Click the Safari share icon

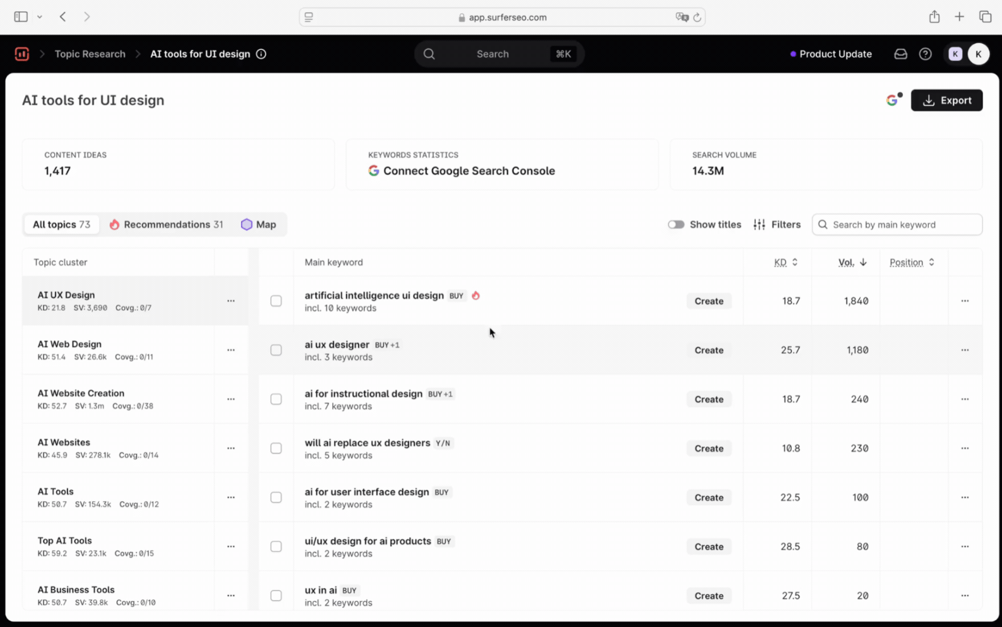pos(934,17)
